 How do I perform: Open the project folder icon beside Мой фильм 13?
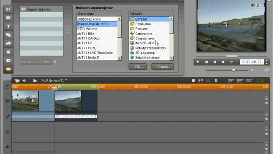tap(35, 80)
